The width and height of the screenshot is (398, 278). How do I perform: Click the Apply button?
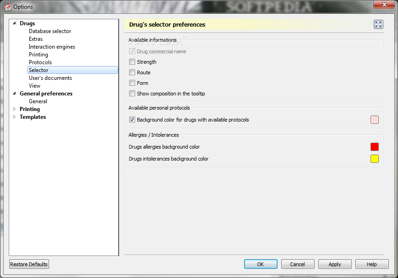335,264
